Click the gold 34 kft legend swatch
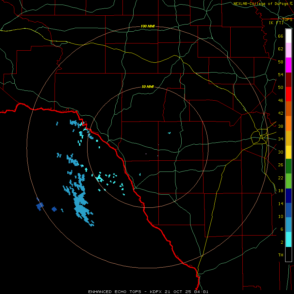The width and height of the screenshot is (294, 294). [x=288, y=138]
